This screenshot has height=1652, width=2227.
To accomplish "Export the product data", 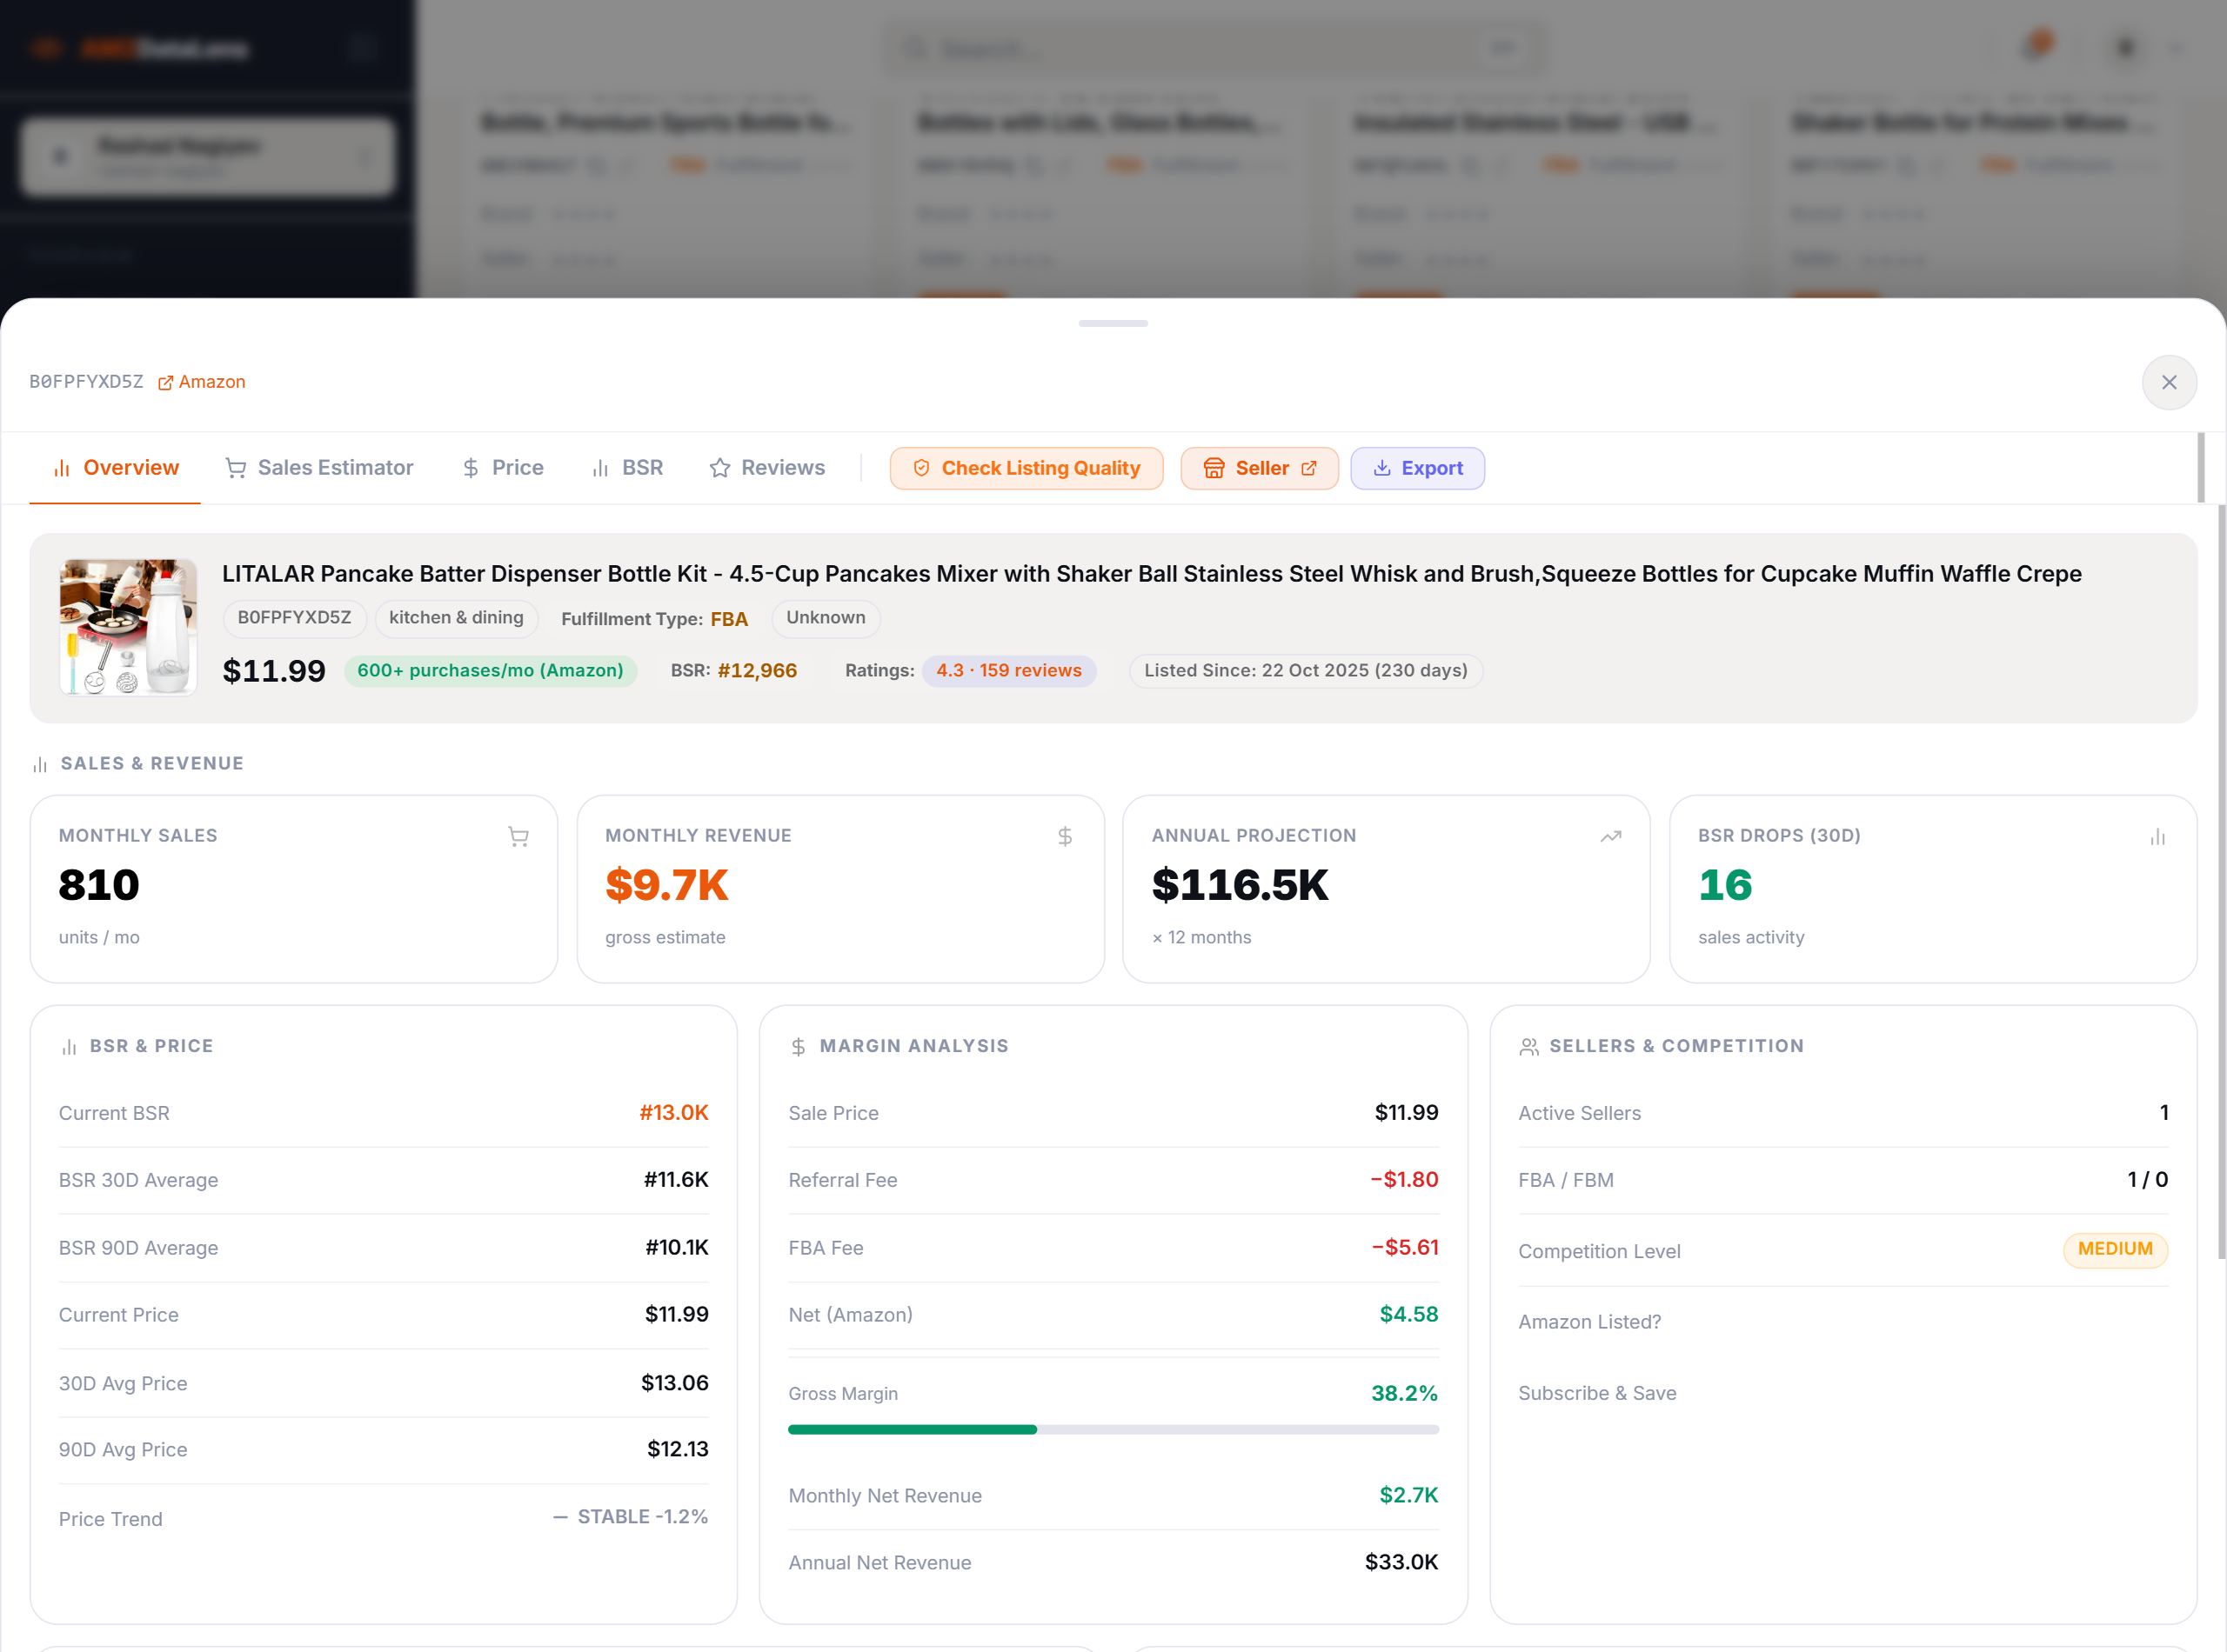I will point(1418,468).
